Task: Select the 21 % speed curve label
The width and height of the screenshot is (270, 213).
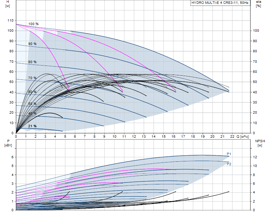Action: [32, 126]
